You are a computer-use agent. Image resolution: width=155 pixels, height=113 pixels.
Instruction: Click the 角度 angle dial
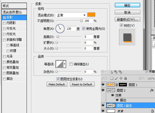tap(60, 29)
